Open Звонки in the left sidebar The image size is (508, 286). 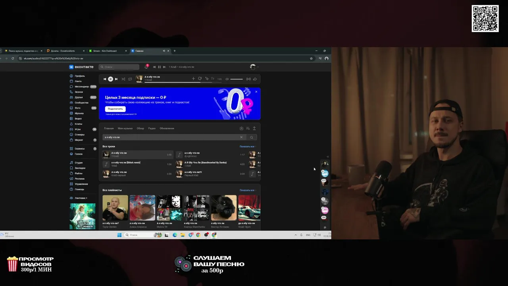(x=76, y=92)
